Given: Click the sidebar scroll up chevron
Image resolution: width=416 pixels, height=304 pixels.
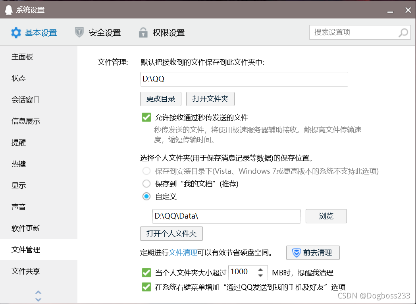Looking at the screenshot, I should click(x=38, y=292).
